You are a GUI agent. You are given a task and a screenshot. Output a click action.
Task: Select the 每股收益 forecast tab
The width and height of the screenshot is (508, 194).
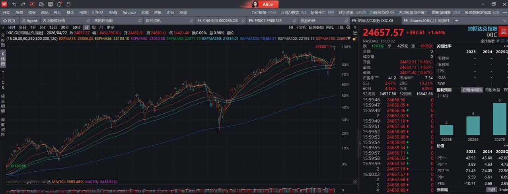(x=493, y=90)
